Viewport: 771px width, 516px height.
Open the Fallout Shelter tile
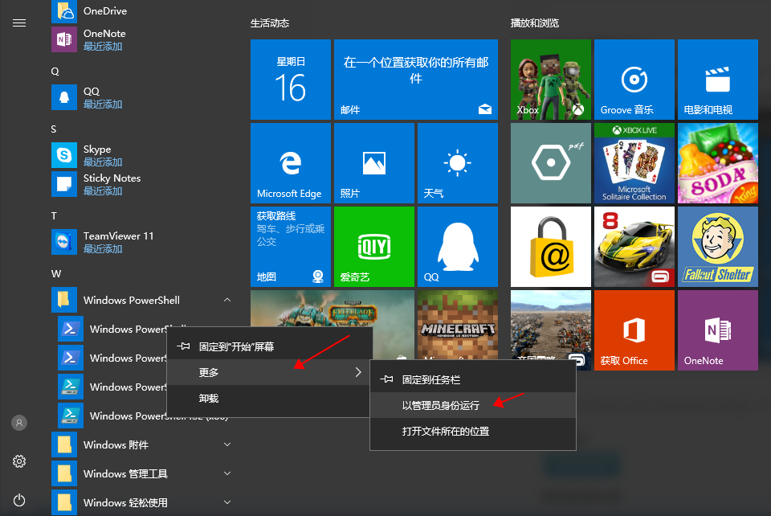pos(718,247)
